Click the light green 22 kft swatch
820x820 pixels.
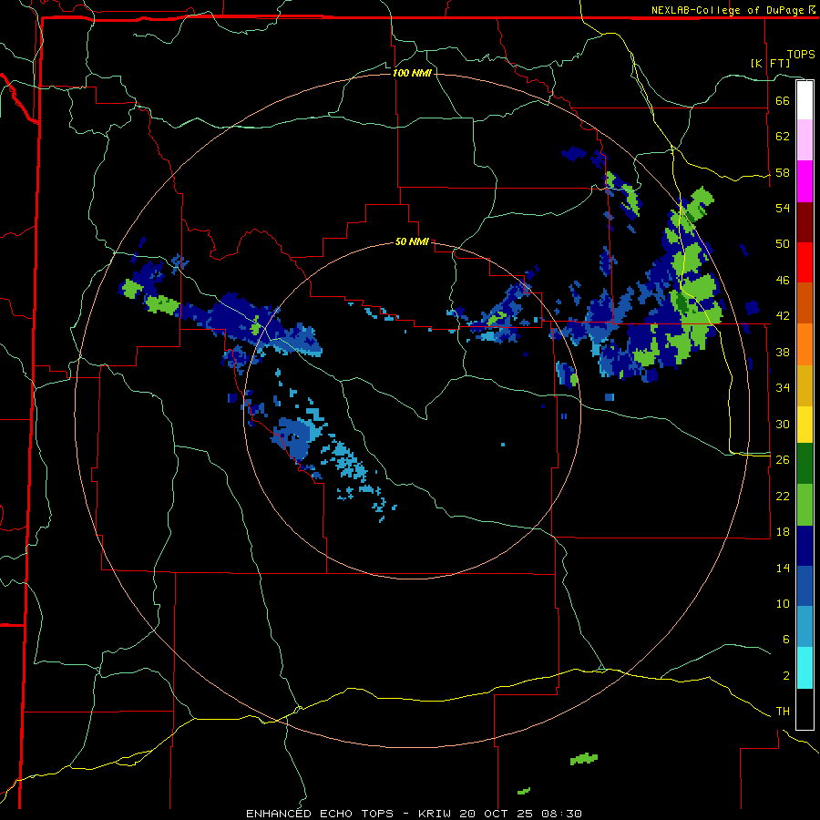click(x=805, y=505)
